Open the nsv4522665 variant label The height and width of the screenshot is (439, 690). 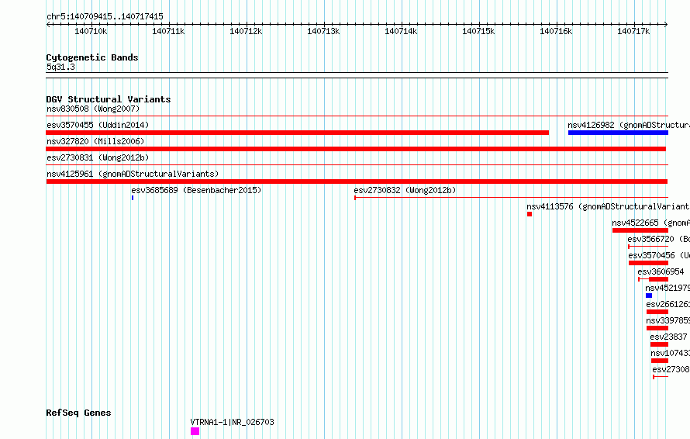[650, 223]
